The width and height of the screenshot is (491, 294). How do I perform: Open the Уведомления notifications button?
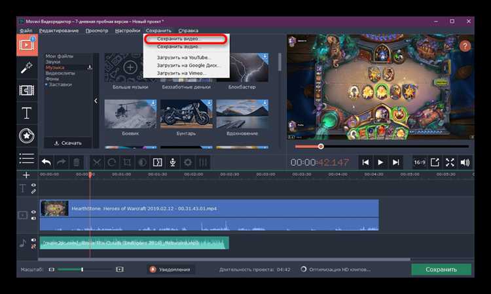coord(171,269)
